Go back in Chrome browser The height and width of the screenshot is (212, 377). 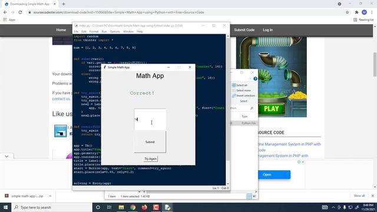(x=5, y=12)
